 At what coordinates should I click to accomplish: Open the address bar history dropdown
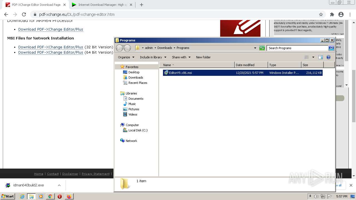click(255, 48)
